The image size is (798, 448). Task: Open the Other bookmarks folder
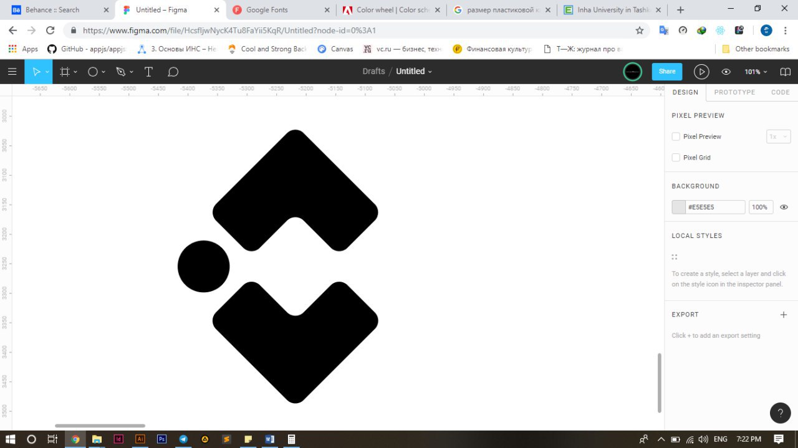coord(756,49)
